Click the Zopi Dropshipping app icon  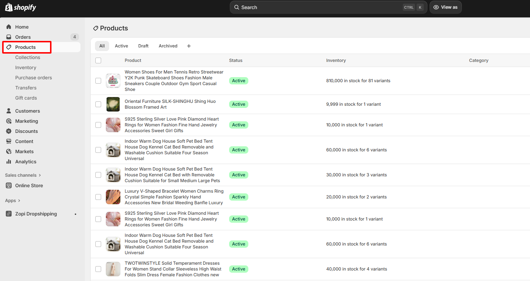coord(9,214)
